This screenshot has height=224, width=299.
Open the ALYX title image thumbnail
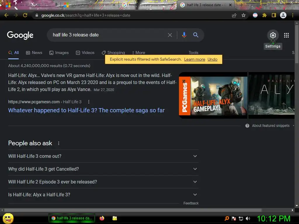tap(272, 95)
